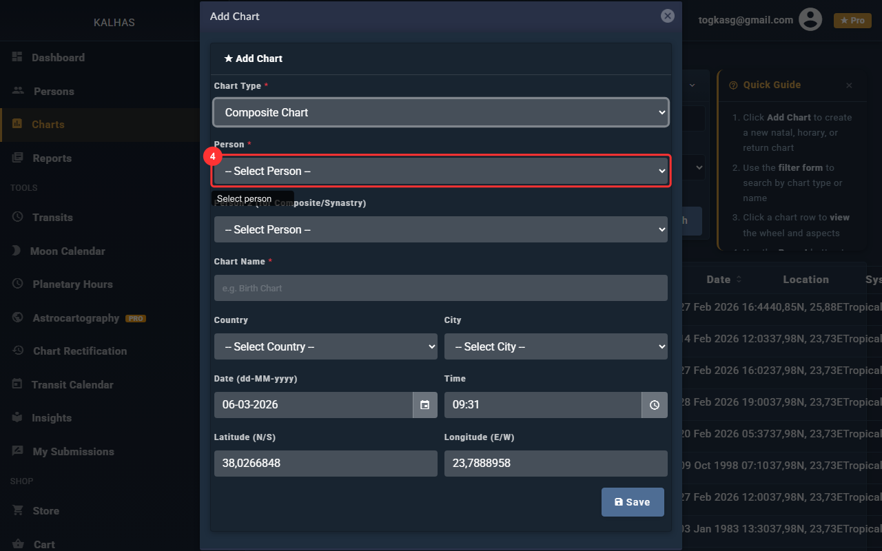Close the Add Chart dialog

667,16
